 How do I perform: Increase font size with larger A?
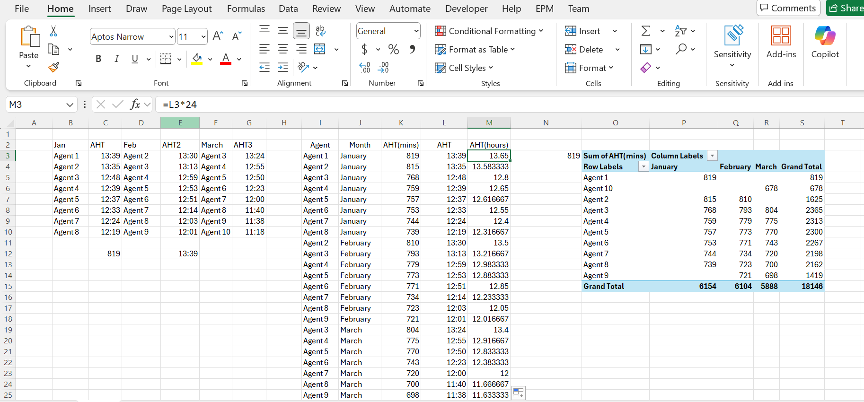pyautogui.click(x=218, y=36)
